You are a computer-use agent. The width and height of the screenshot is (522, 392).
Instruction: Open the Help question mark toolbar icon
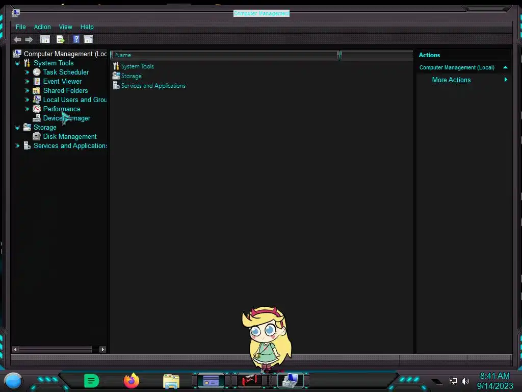pos(76,39)
